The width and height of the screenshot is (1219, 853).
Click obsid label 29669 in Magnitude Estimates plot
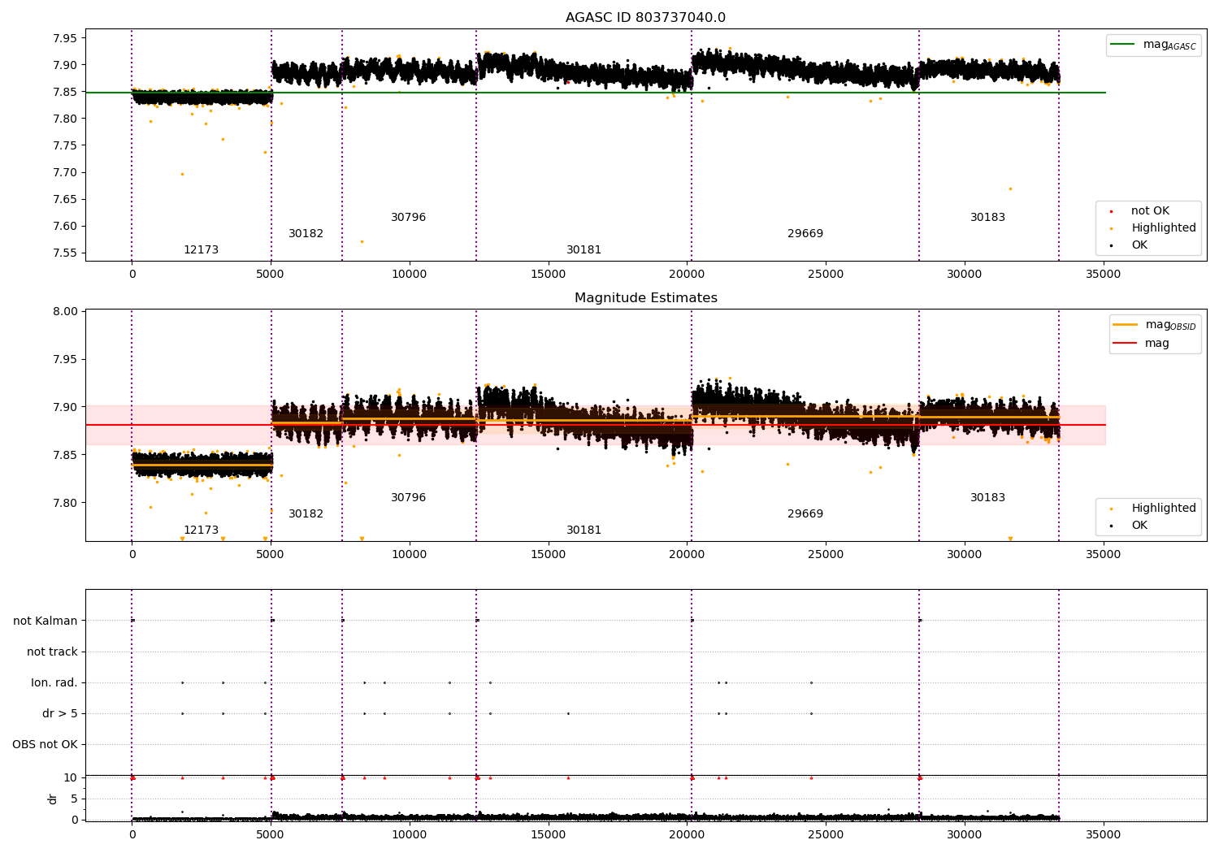click(x=805, y=514)
